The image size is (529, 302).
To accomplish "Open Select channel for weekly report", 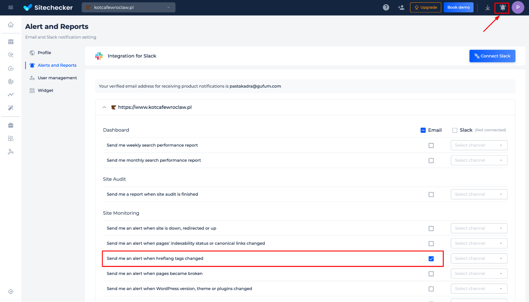I will 479,145.
